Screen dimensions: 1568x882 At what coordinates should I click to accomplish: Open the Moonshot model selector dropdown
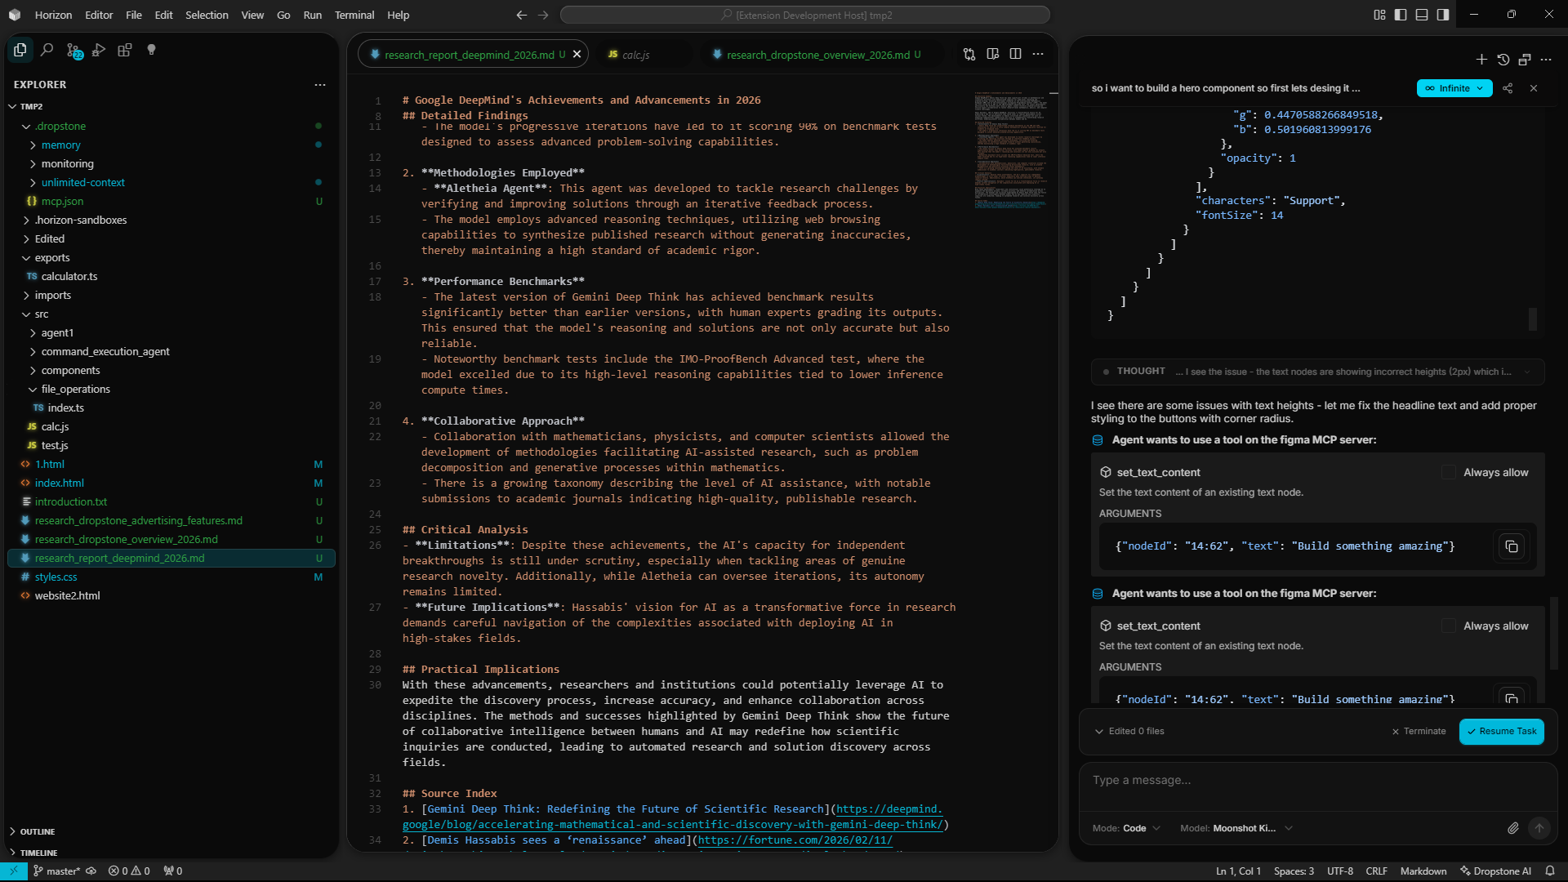(x=1288, y=827)
